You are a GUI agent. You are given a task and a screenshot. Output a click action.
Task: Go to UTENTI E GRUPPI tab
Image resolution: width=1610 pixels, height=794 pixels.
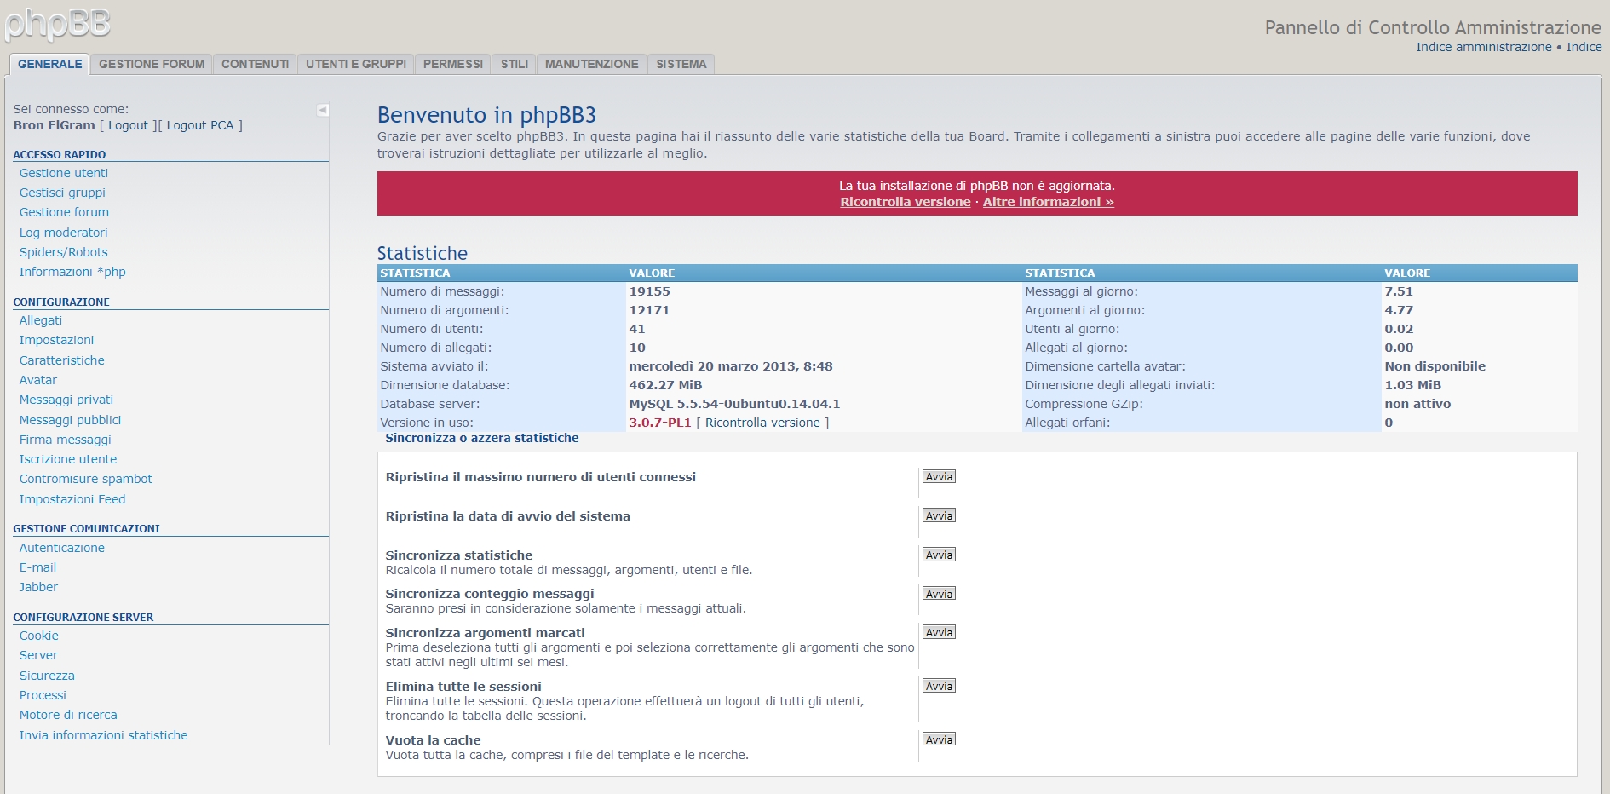pyautogui.click(x=356, y=64)
